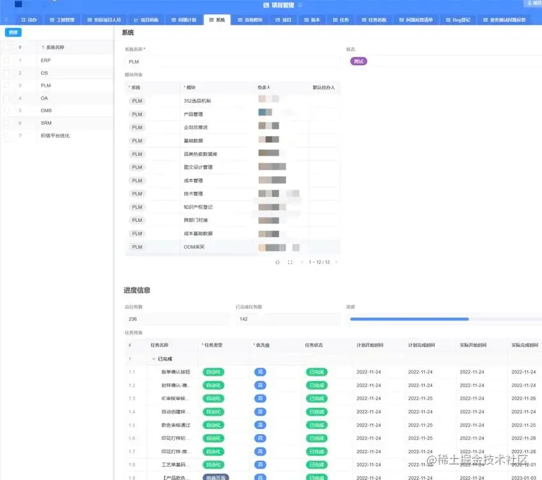Check the OA row checkbox
Image resolution: width=542 pixels, height=480 pixels.
point(6,98)
